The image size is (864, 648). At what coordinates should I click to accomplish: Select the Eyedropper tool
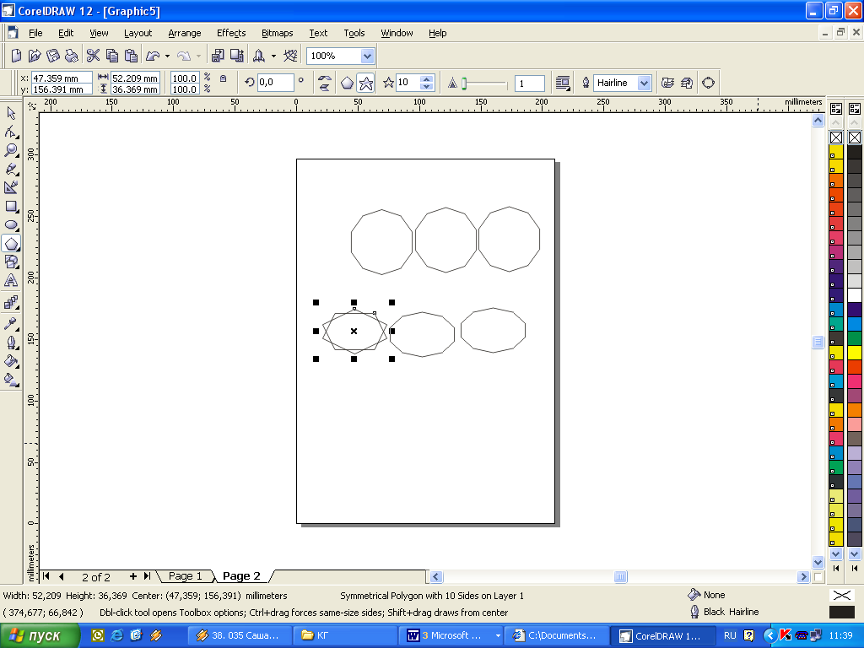(11, 323)
